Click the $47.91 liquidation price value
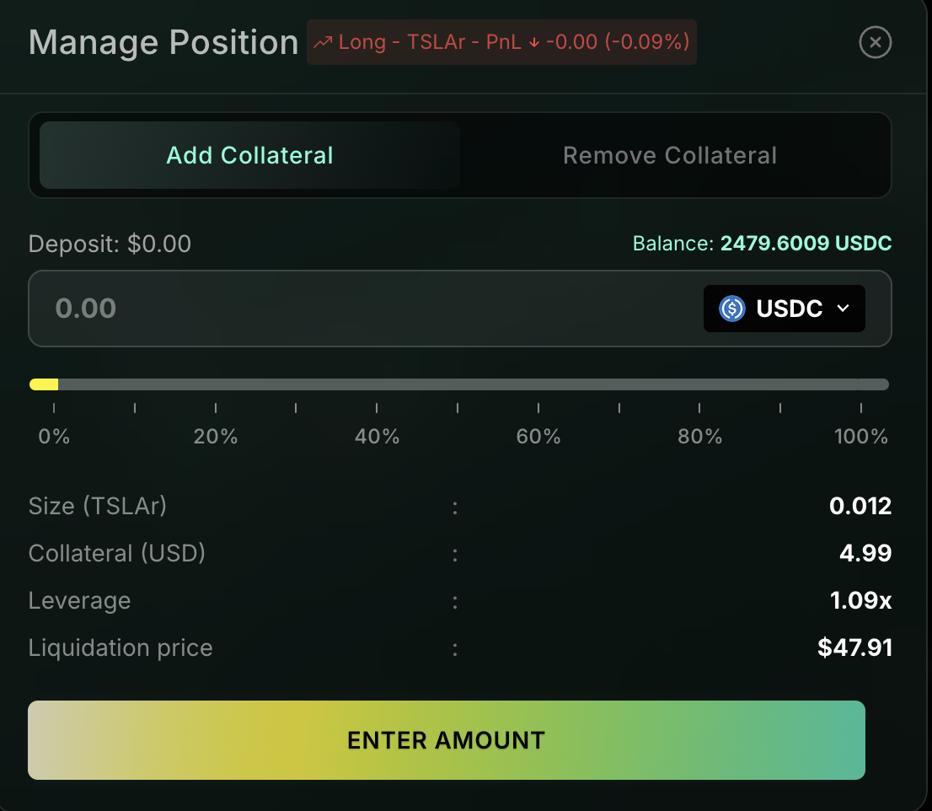 pos(854,648)
